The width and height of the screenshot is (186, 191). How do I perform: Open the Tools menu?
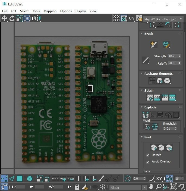[x=36, y=11]
